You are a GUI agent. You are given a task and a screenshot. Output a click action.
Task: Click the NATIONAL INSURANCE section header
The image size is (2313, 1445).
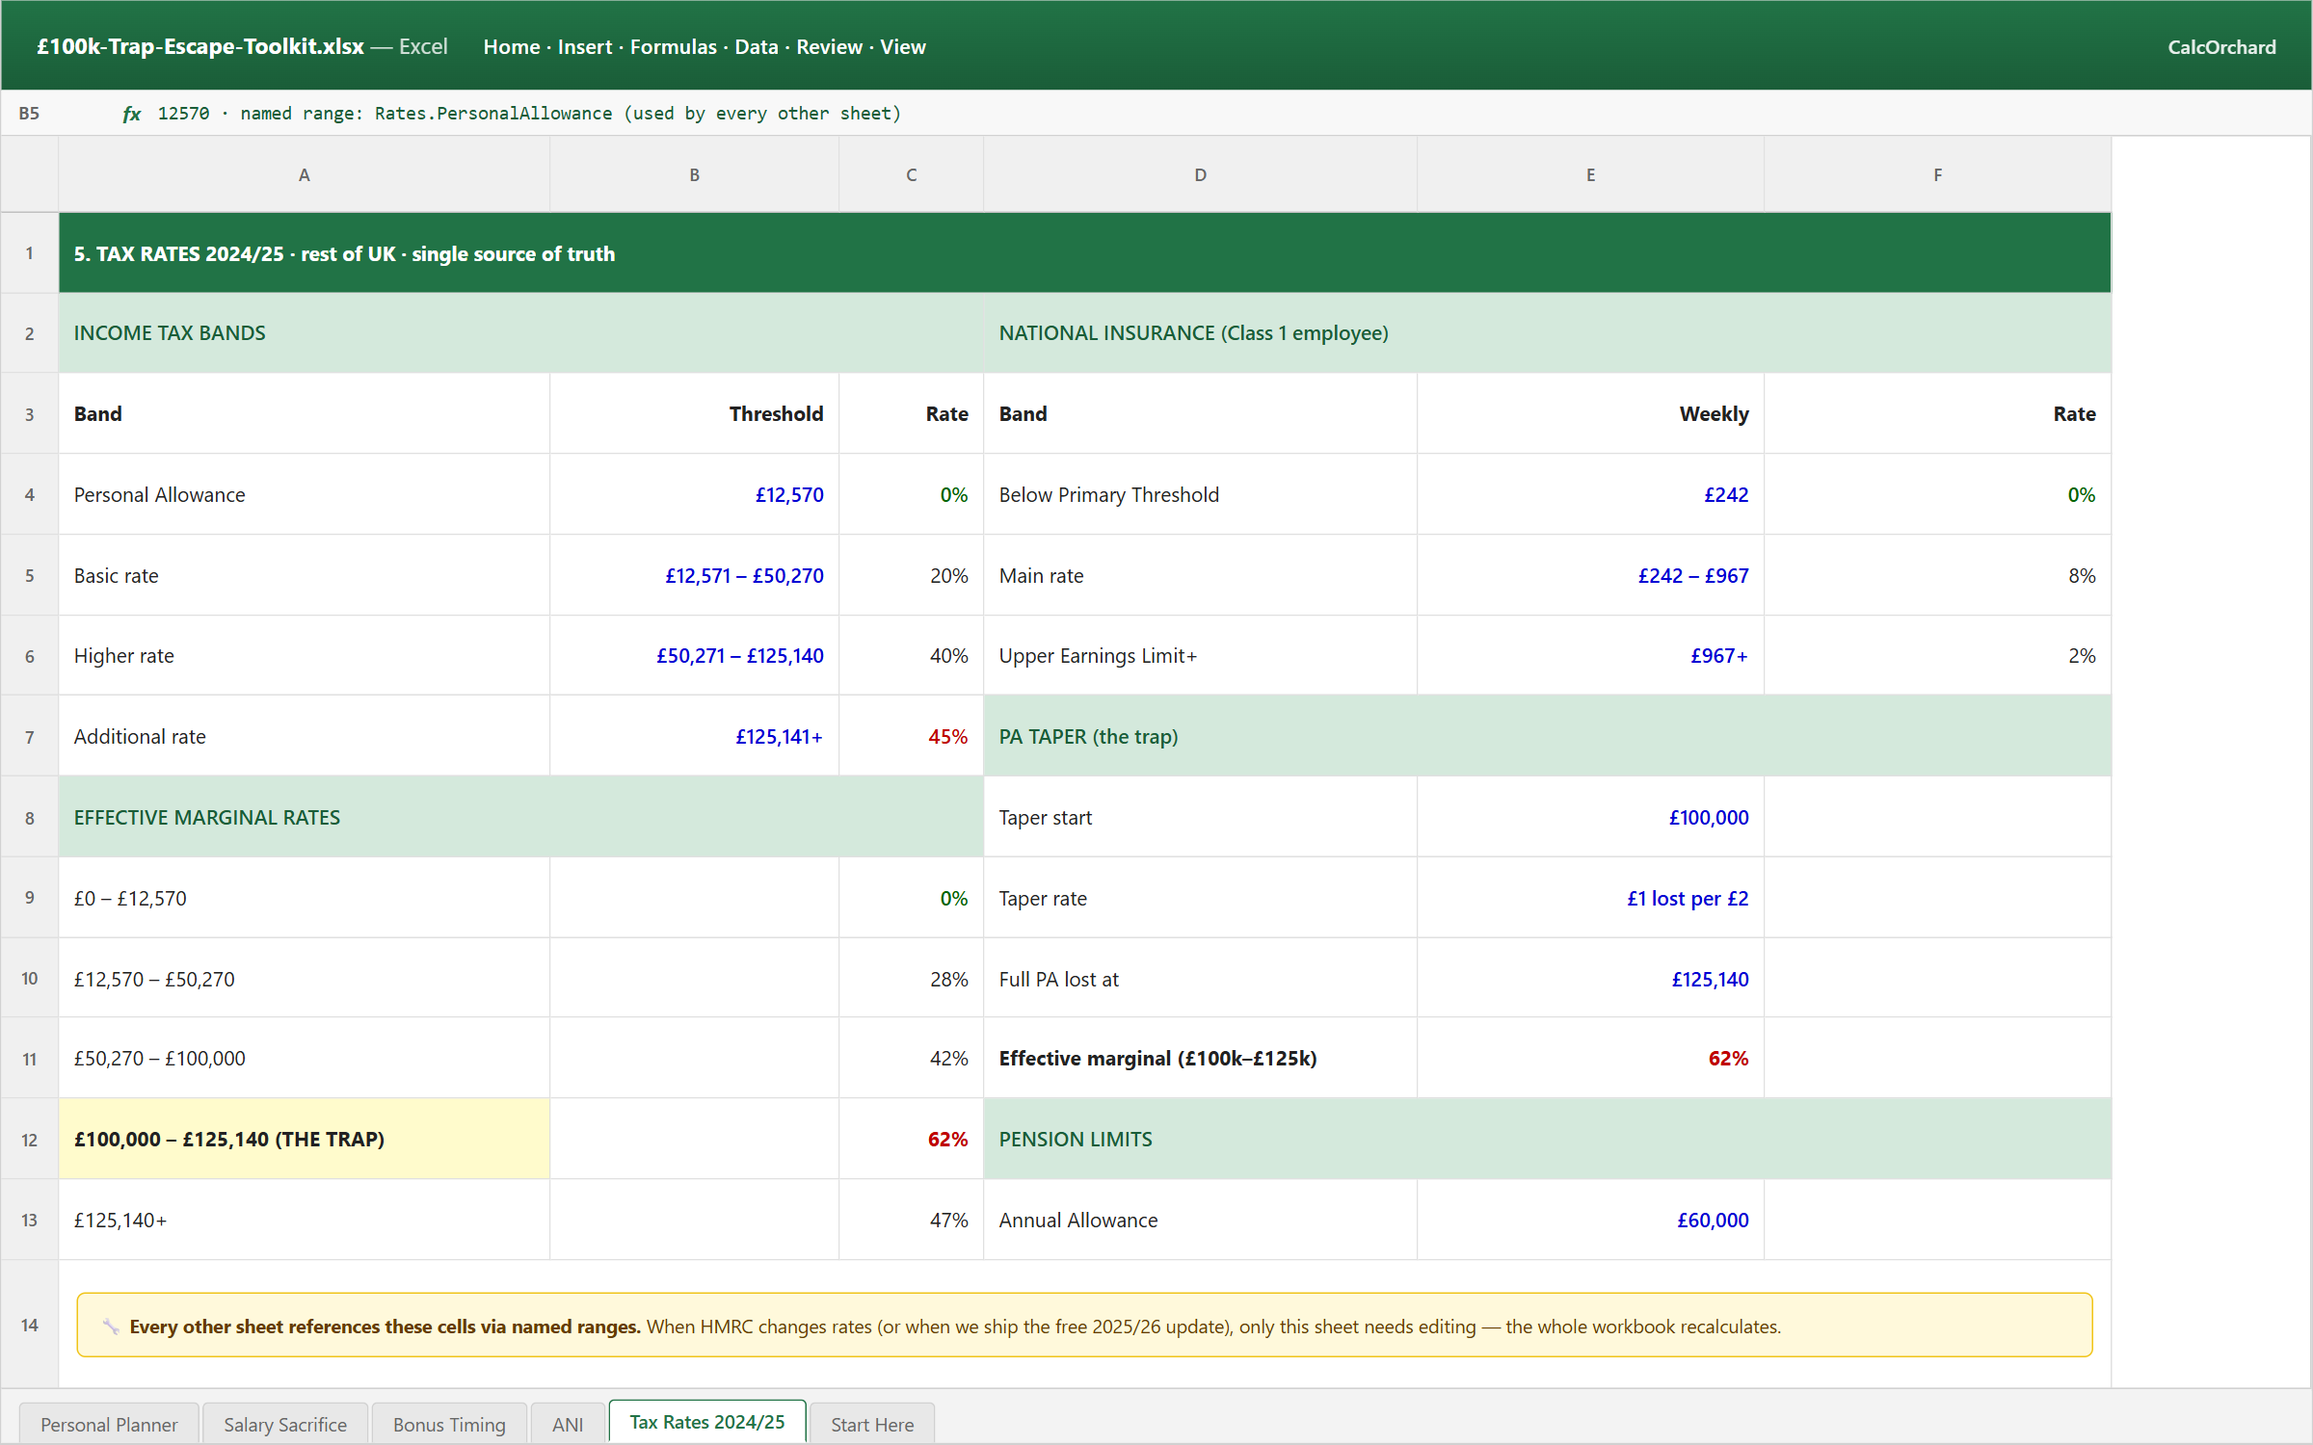(x=1547, y=333)
